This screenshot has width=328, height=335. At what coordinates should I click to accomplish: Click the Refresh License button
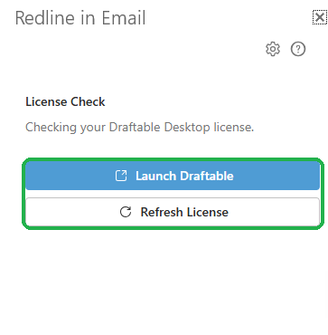click(173, 212)
